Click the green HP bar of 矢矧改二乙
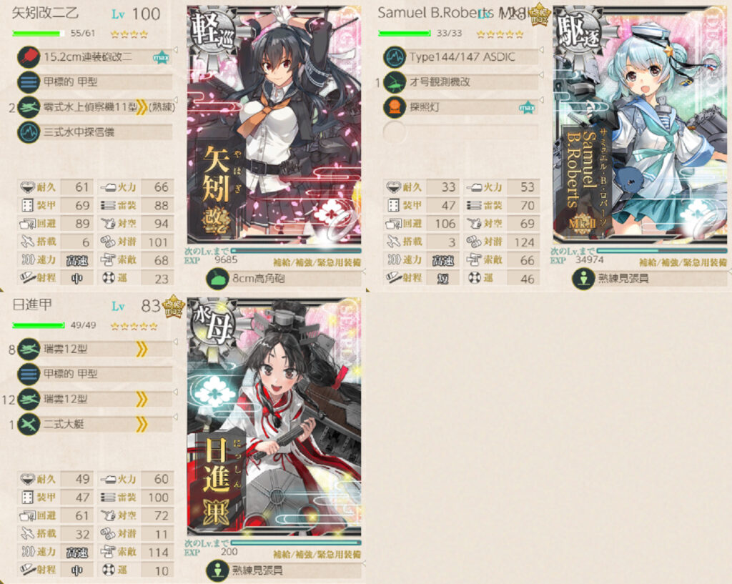 point(39,33)
